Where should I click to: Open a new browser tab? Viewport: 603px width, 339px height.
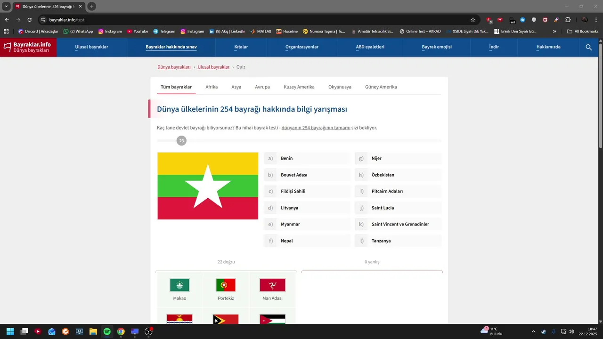point(91,6)
